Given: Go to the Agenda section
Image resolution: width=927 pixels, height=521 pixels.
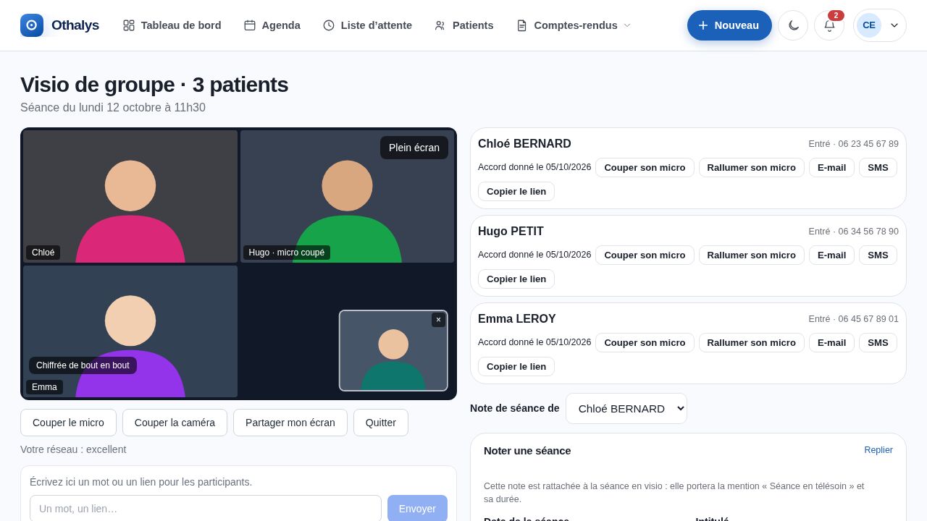Looking at the screenshot, I should pos(272,25).
